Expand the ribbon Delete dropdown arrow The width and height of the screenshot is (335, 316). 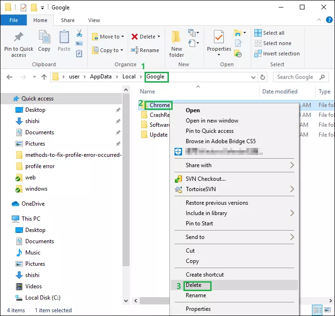(x=159, y=37)
